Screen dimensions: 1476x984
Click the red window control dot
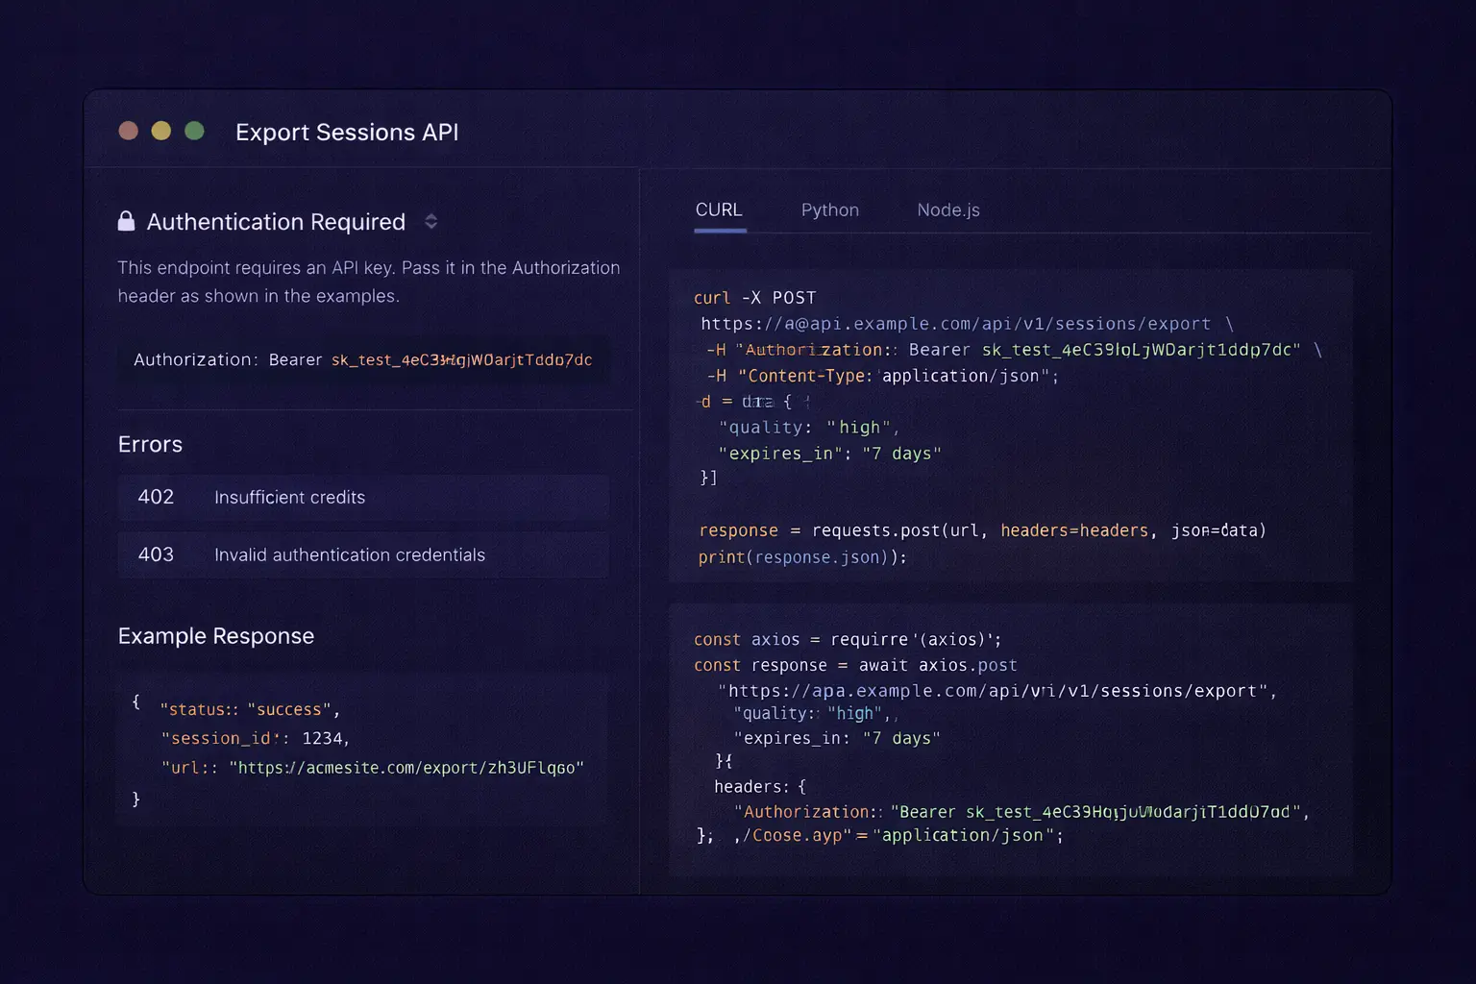click(129, 131)
